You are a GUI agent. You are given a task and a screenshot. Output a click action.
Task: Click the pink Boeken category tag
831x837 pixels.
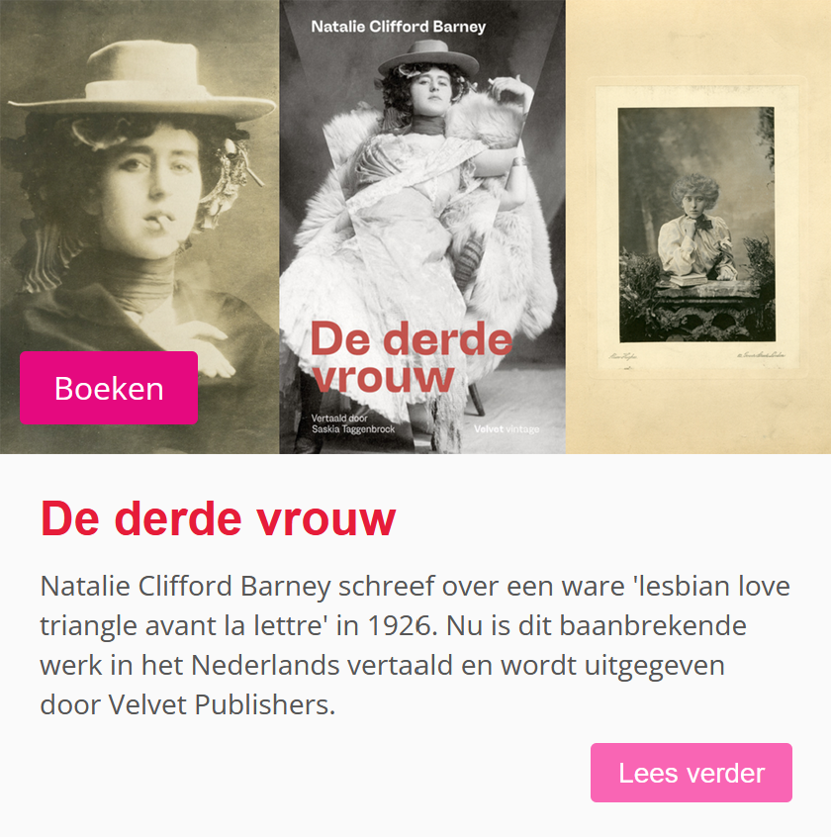(109, 388)
